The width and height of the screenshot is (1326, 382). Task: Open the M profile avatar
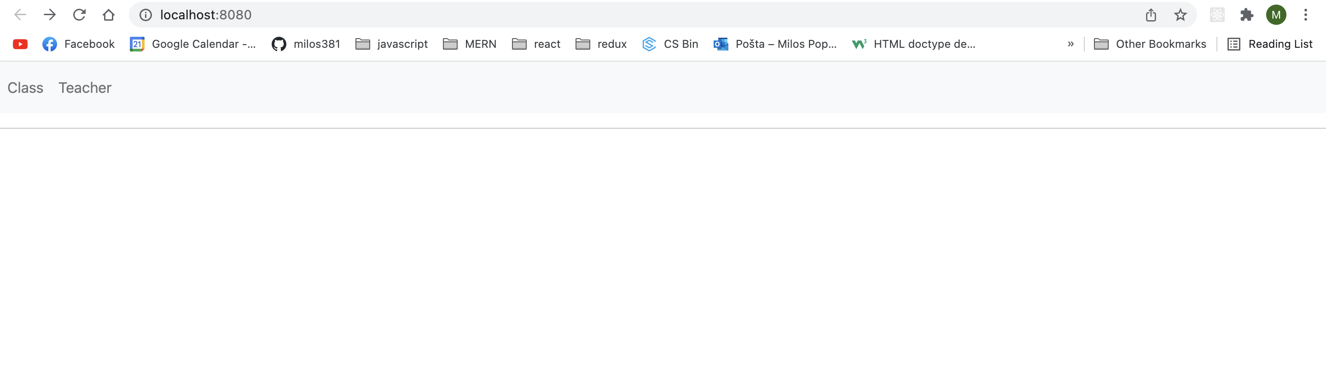point(1276,15)
